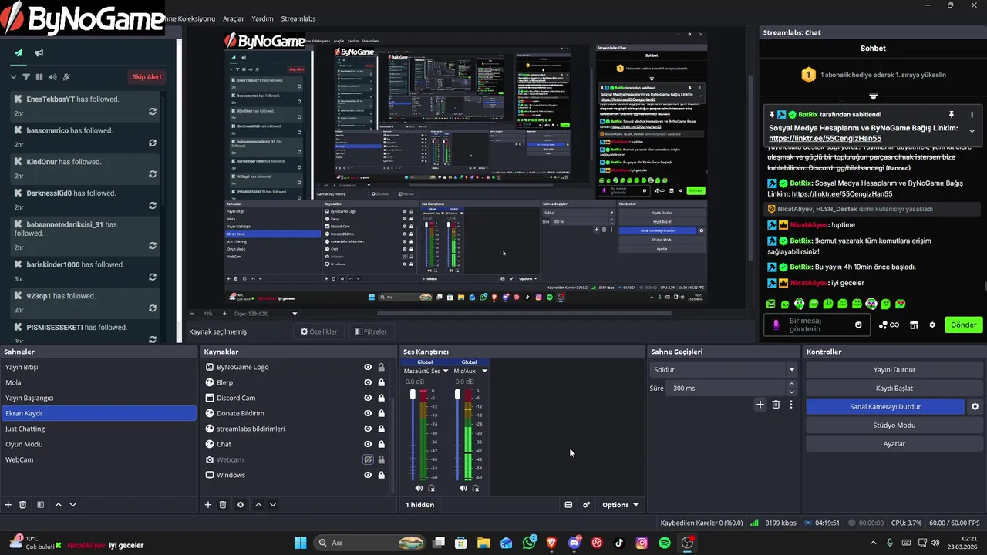Select the Just Chatting scene
Image resolution: width=987 pixels, height=555 pixels.
click(99, 429)
